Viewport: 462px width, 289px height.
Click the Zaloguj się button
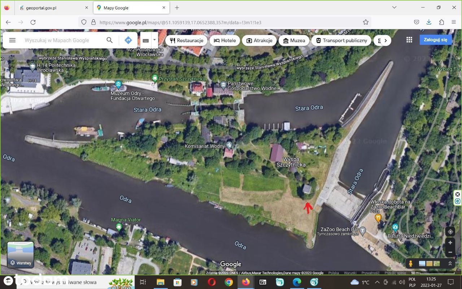coord(435,40)
